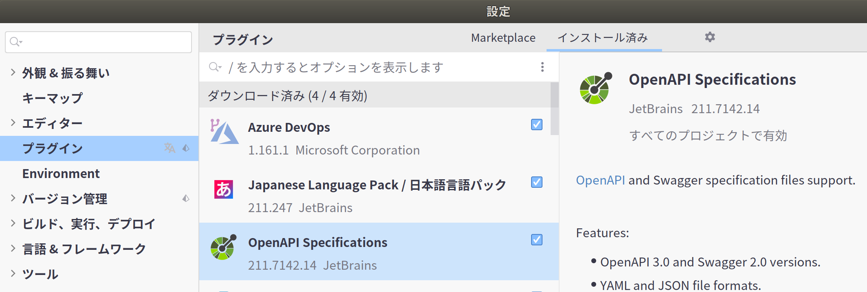Click the OpenAPI Specifications icon in the plugin list
The width and height of the screenshot is (867, 292).
coord(224,247)
